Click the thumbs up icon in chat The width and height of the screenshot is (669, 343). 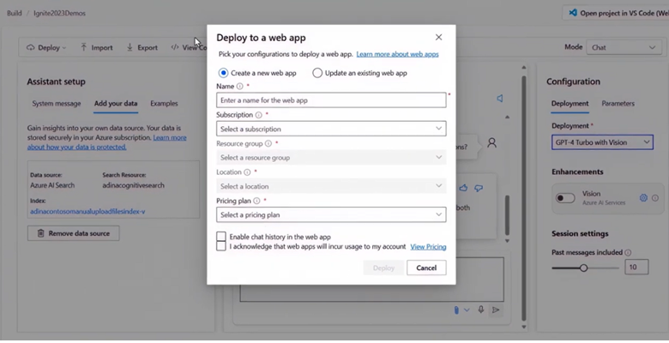click(463, 188)
